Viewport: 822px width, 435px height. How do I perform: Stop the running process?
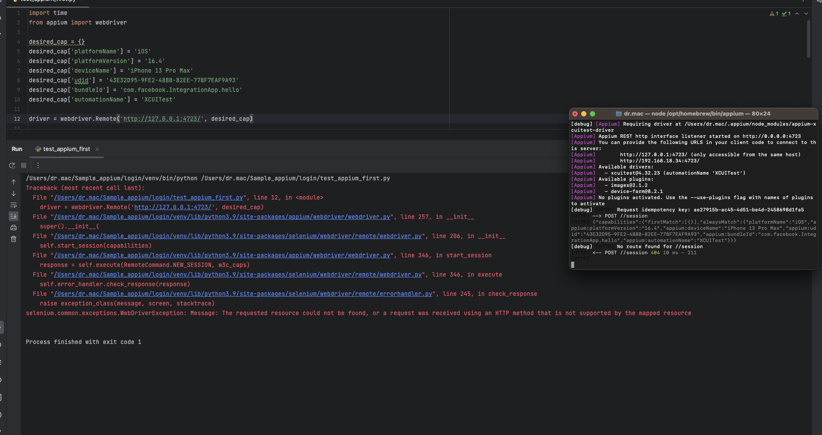point(23,165)
